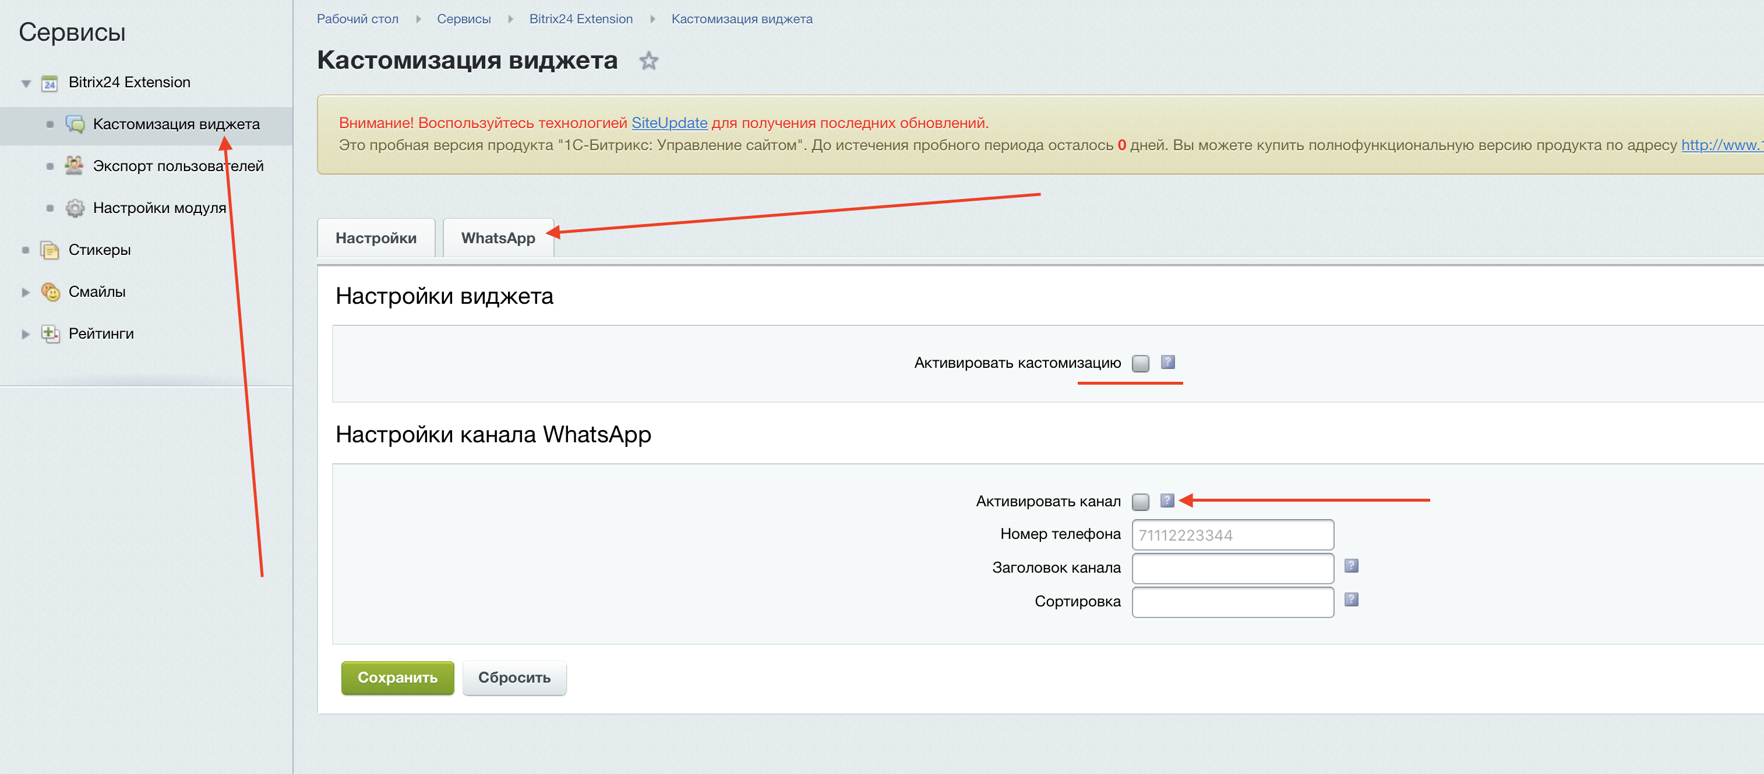1764x774 pixels.
Task: Enable the Activate channel checkbox
Action: [x=1140, y=502]
